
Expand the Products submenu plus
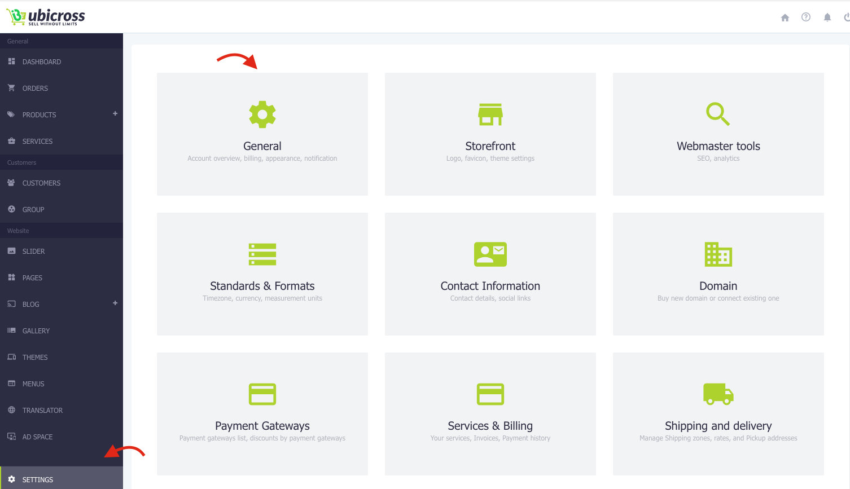(x=115, y=113)
